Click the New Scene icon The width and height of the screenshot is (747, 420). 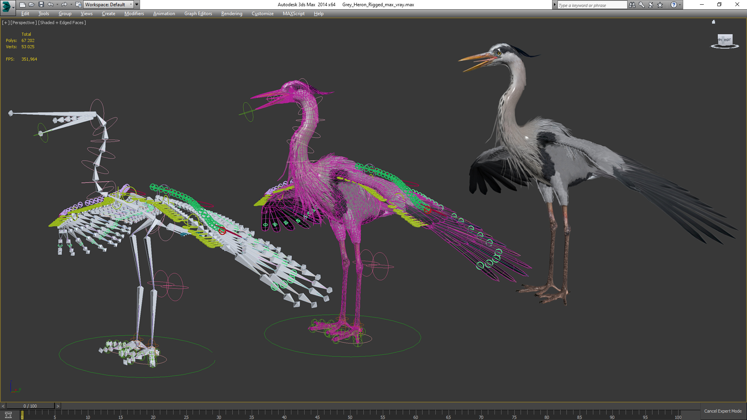coord(22,5)
